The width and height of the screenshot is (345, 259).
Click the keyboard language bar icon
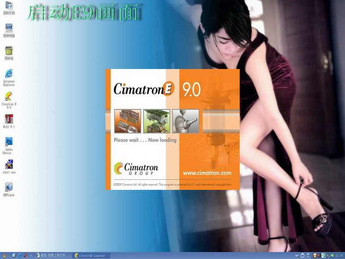(297, 256)
